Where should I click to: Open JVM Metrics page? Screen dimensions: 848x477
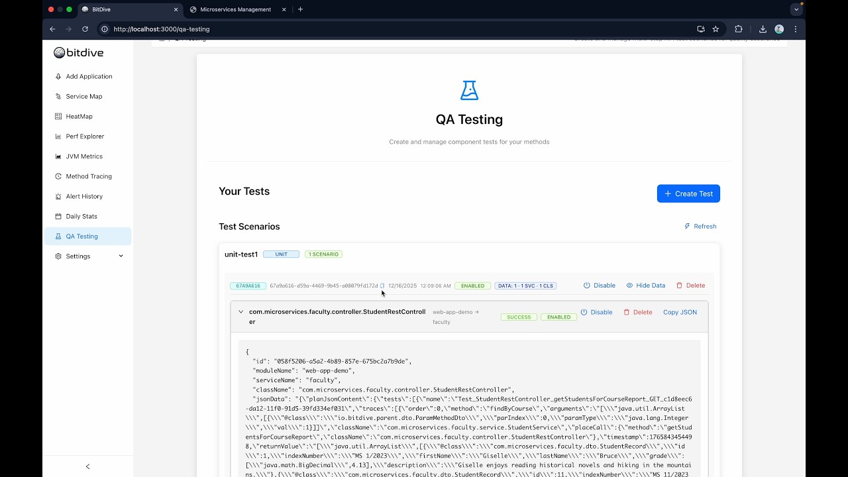tap(84, 156)
